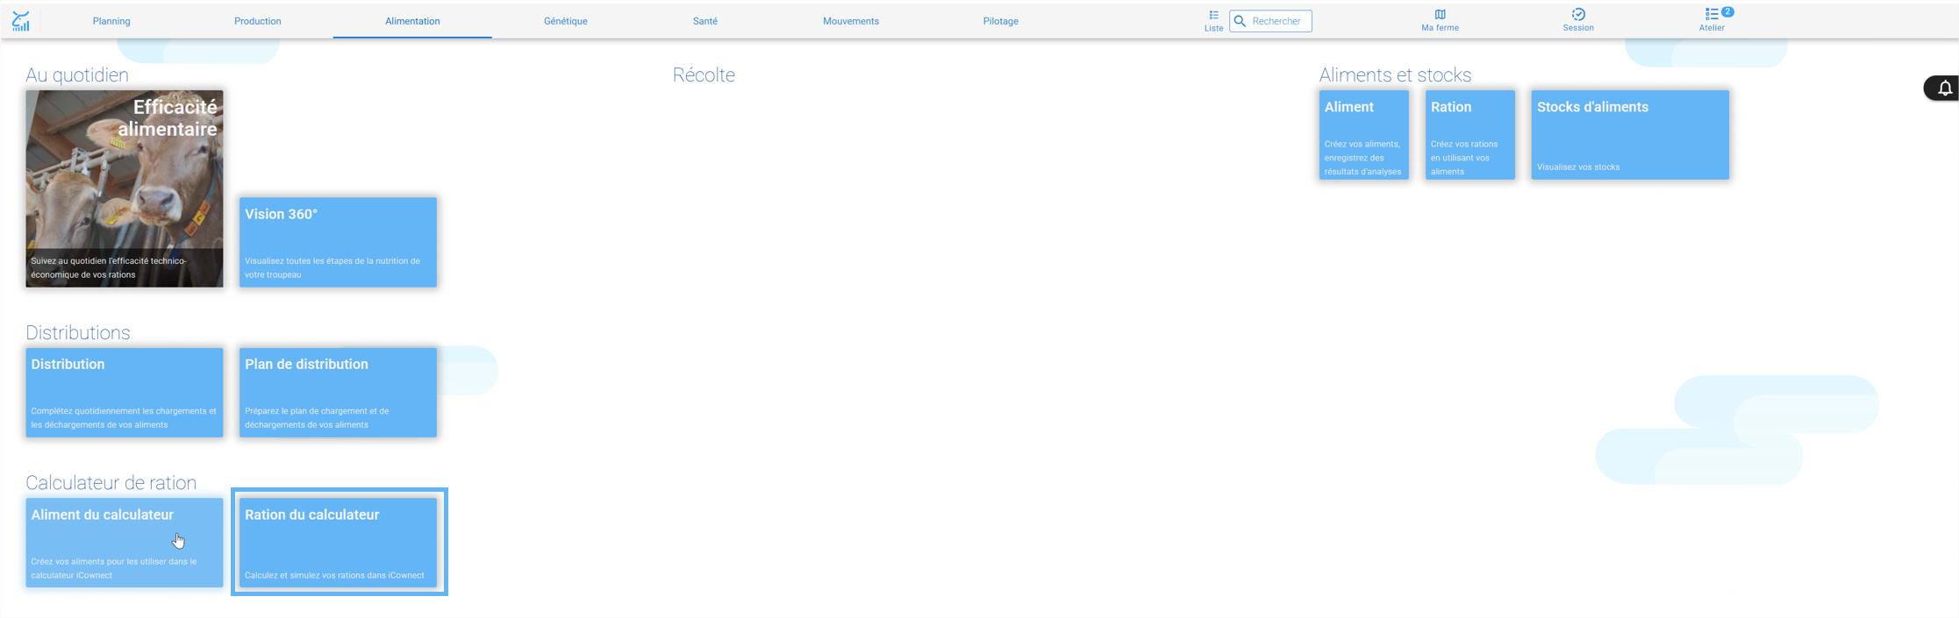Image resolution: width=1959 pixels, height=618 pixels.
Task: Click the 'Au quotidien' section heading
Action: click(77, 75)
